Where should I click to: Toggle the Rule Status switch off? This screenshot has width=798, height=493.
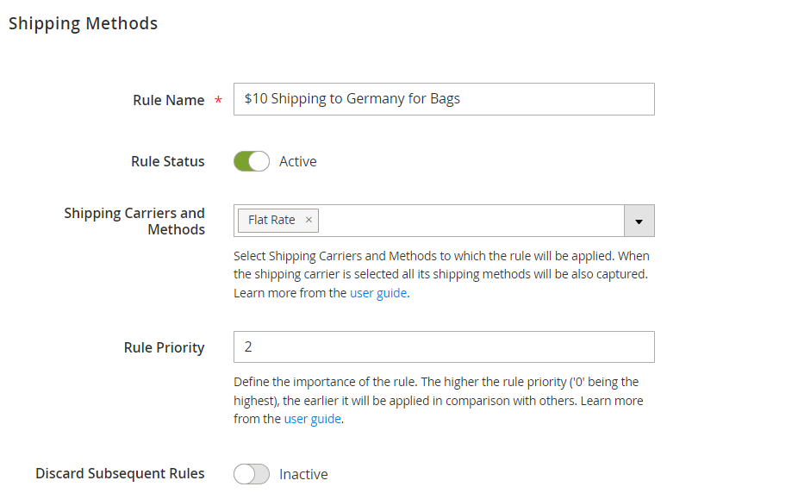[252, 161]
